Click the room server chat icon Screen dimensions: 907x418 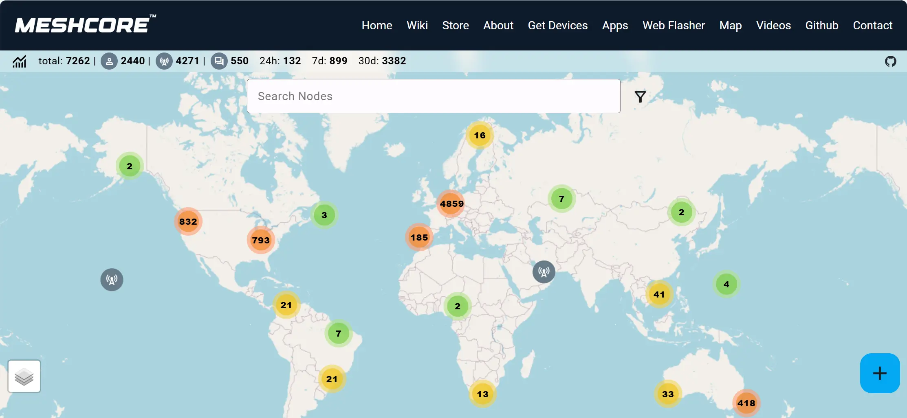219,61
